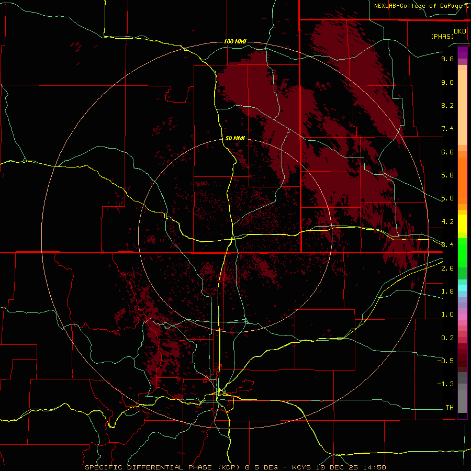Click the 3.4 scale value

click(x=447, y=245)
